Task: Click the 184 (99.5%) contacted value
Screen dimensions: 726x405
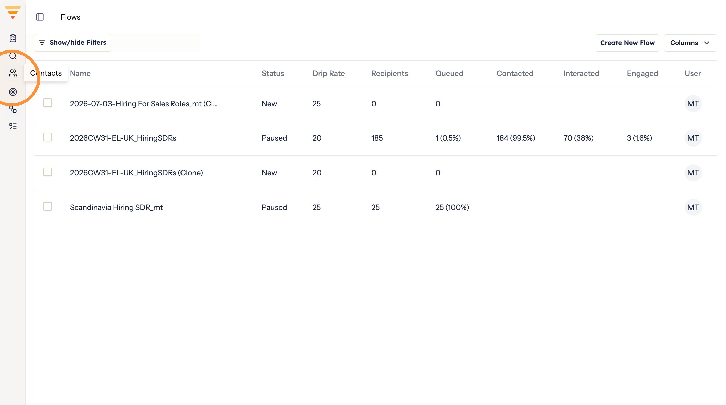Action: coord(516,138)
